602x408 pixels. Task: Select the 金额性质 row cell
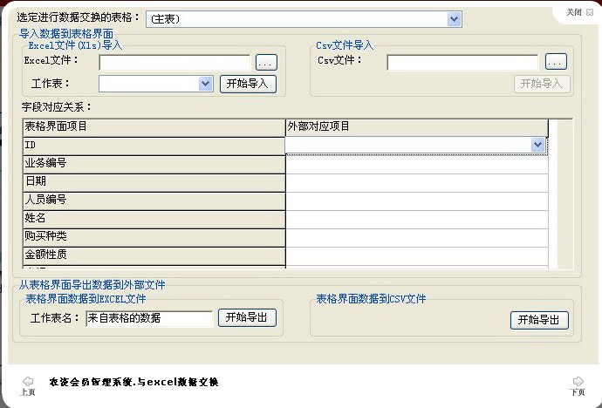click(154, 256)
